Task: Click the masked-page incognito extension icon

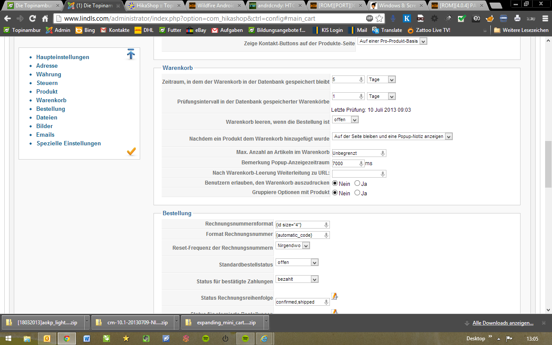Action: (x=420, y=19)
